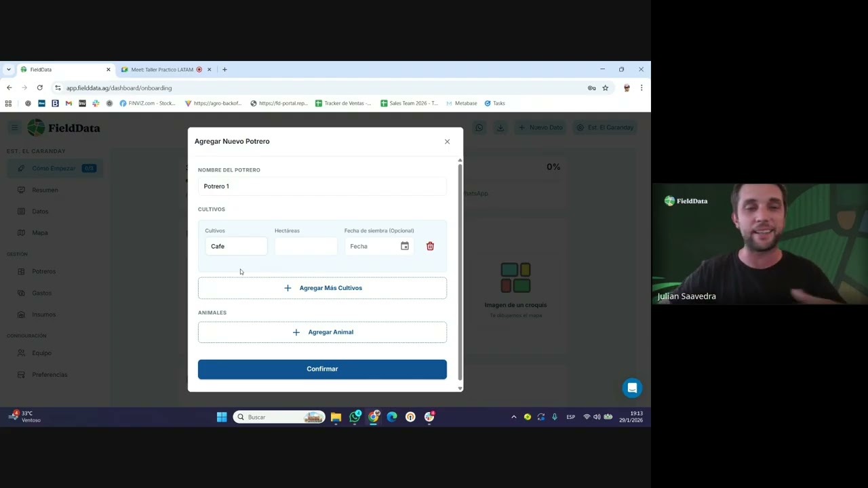Open WhatsApp from taskbar
Viewport: 868px width, 488px height.
click(x=355, y=417)
